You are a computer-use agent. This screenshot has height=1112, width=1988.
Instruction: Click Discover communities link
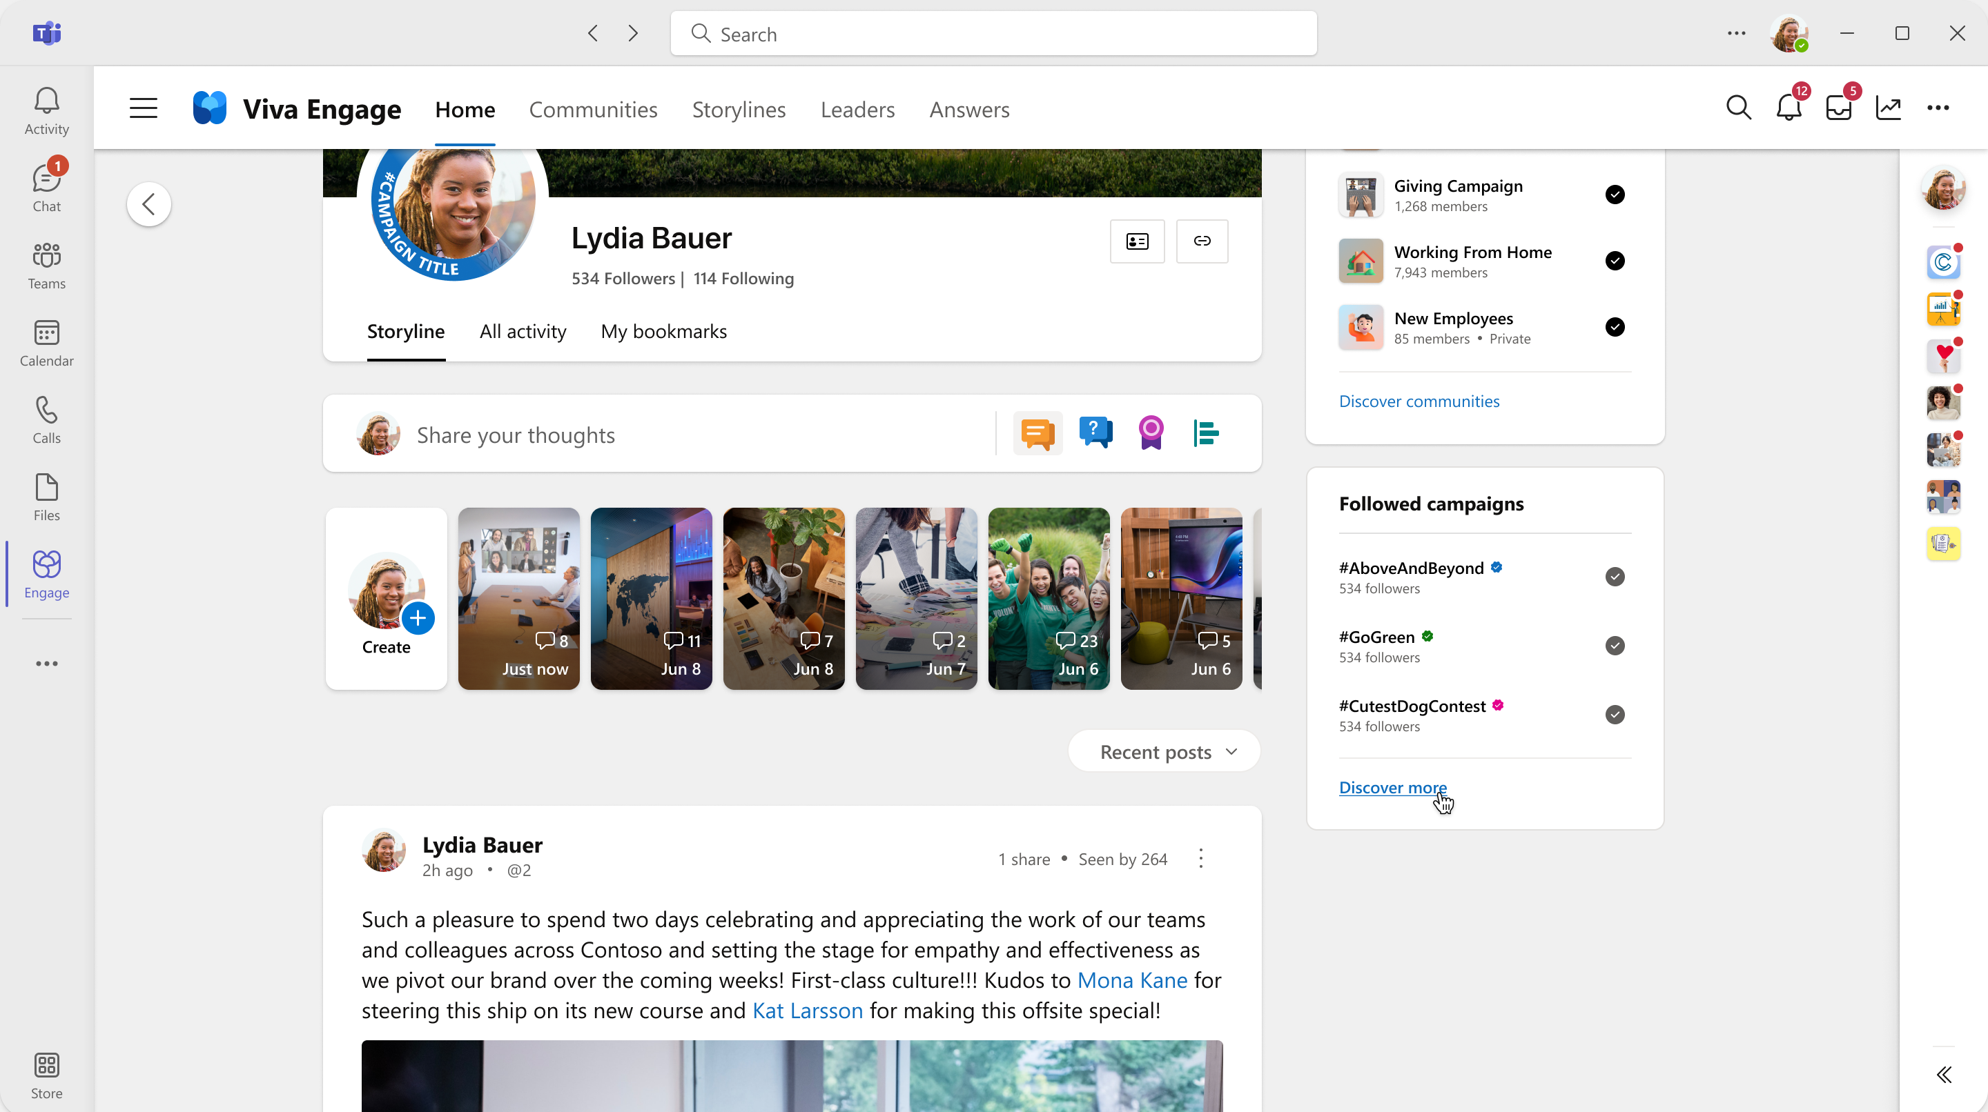point(1419,400)
